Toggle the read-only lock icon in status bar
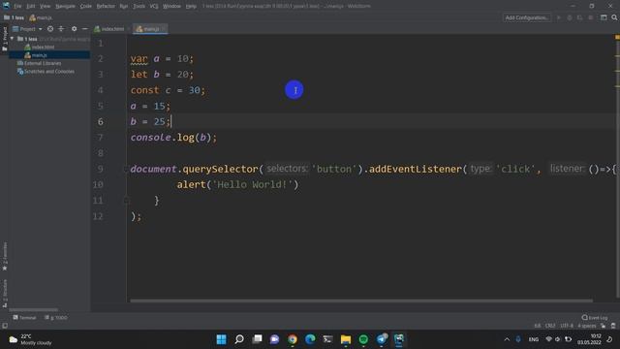Viewport: 620px width, 349px height. coord(603,326)
